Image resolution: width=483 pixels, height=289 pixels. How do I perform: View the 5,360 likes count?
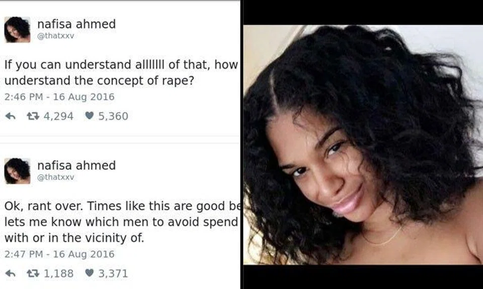pyautogui.click(x=113, y=116)
